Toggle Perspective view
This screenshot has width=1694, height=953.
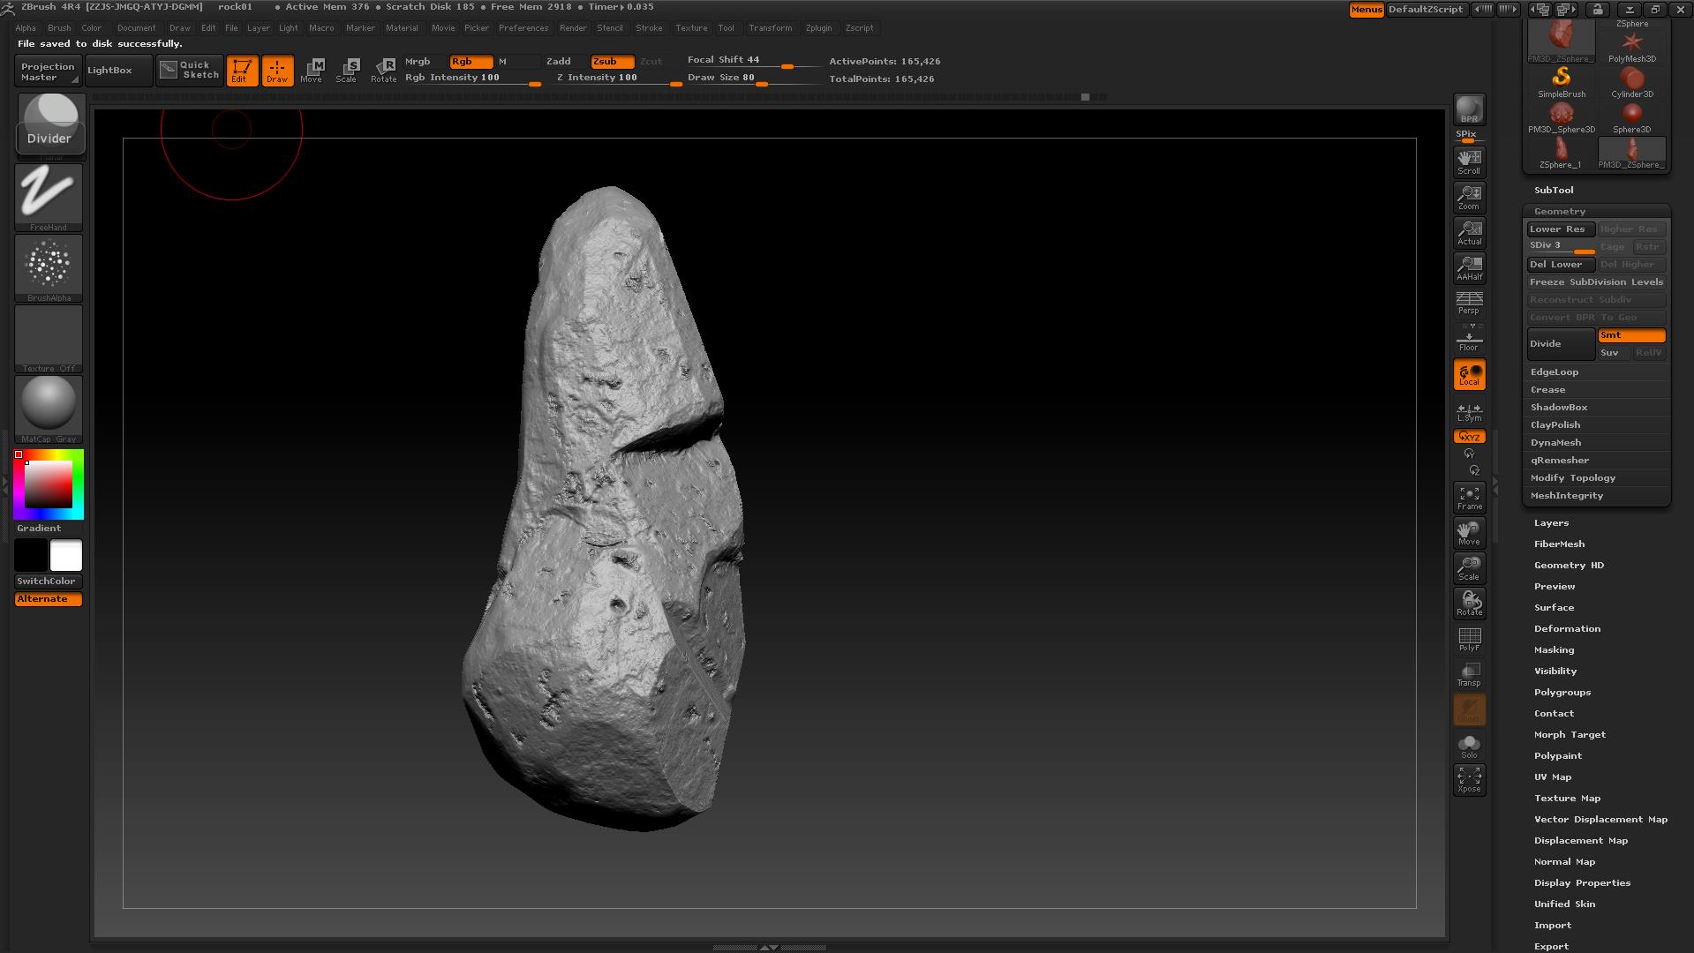coord(1469,303)
